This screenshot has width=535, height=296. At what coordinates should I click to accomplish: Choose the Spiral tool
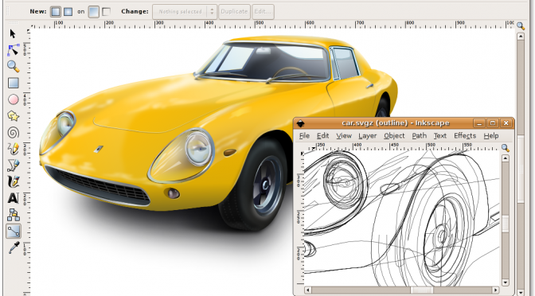[14, 132]
